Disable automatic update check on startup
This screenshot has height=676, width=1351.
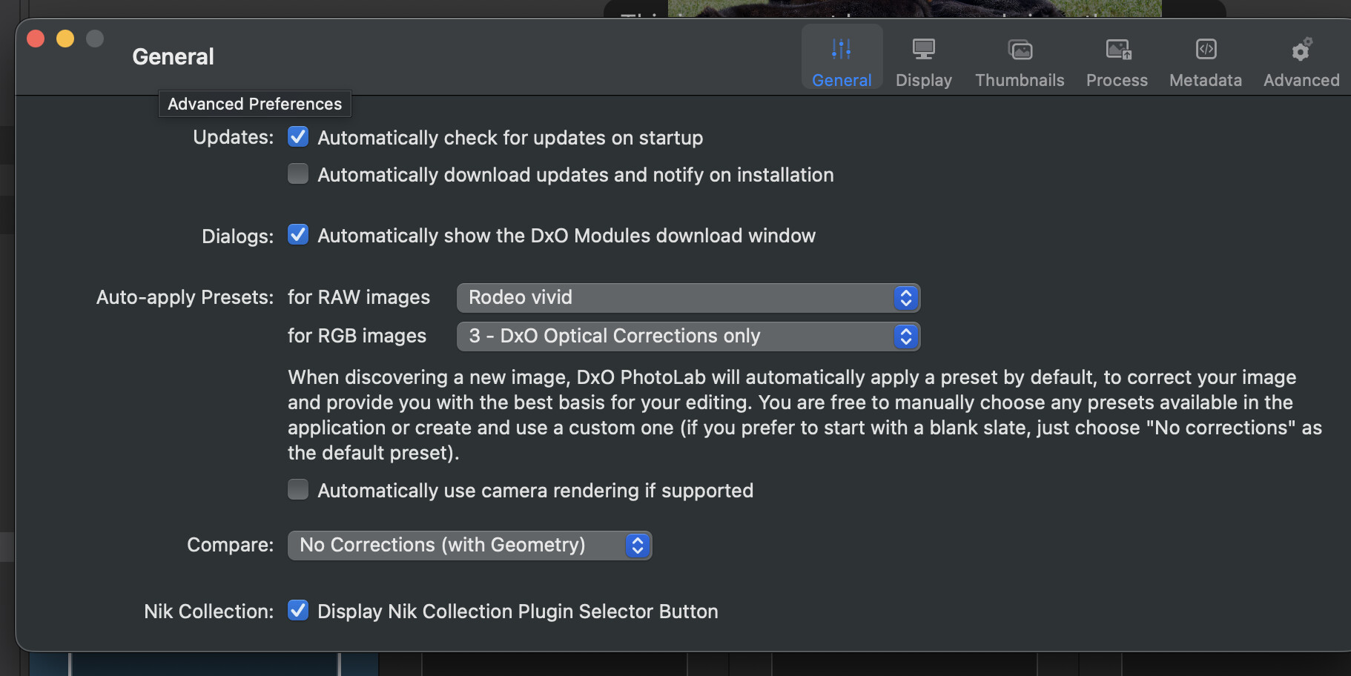coord(298,136)
